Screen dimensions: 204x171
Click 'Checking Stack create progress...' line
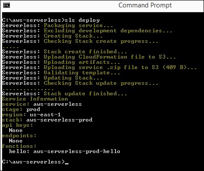80,41
